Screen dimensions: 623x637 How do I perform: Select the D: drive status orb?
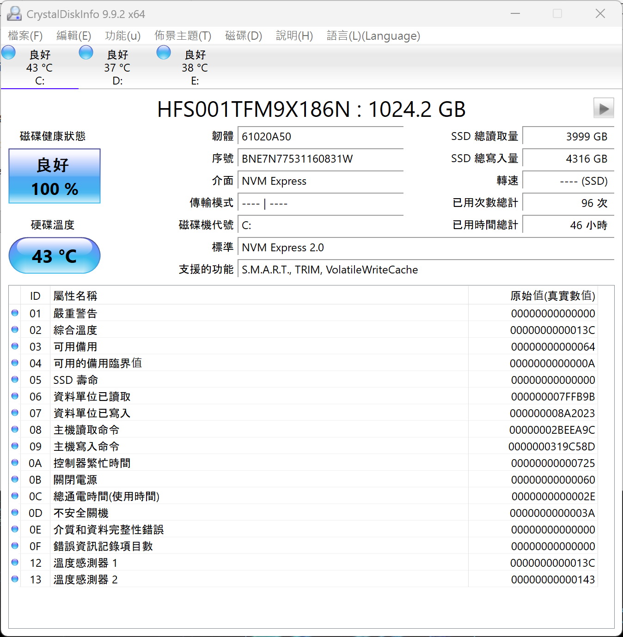(86, 53)
